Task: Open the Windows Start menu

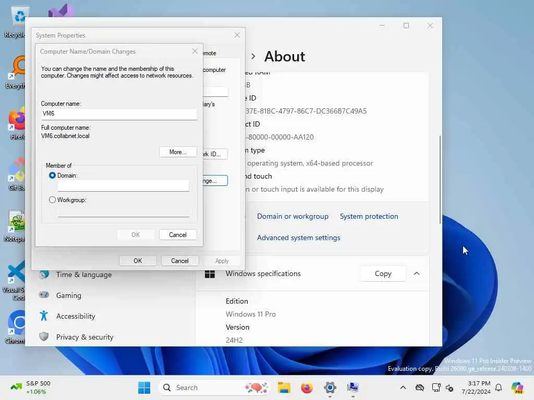Action: (x=144, y=387)
